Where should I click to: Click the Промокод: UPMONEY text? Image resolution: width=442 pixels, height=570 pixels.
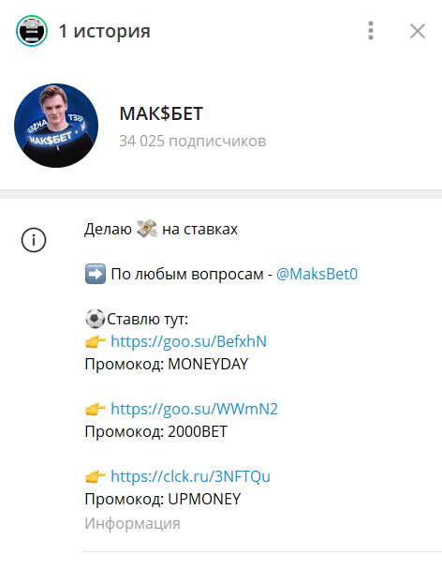pyautogui.click(x=163, y=499)
